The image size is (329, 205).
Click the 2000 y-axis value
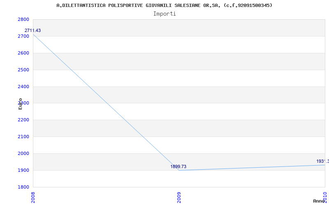[x=23, y=153]
